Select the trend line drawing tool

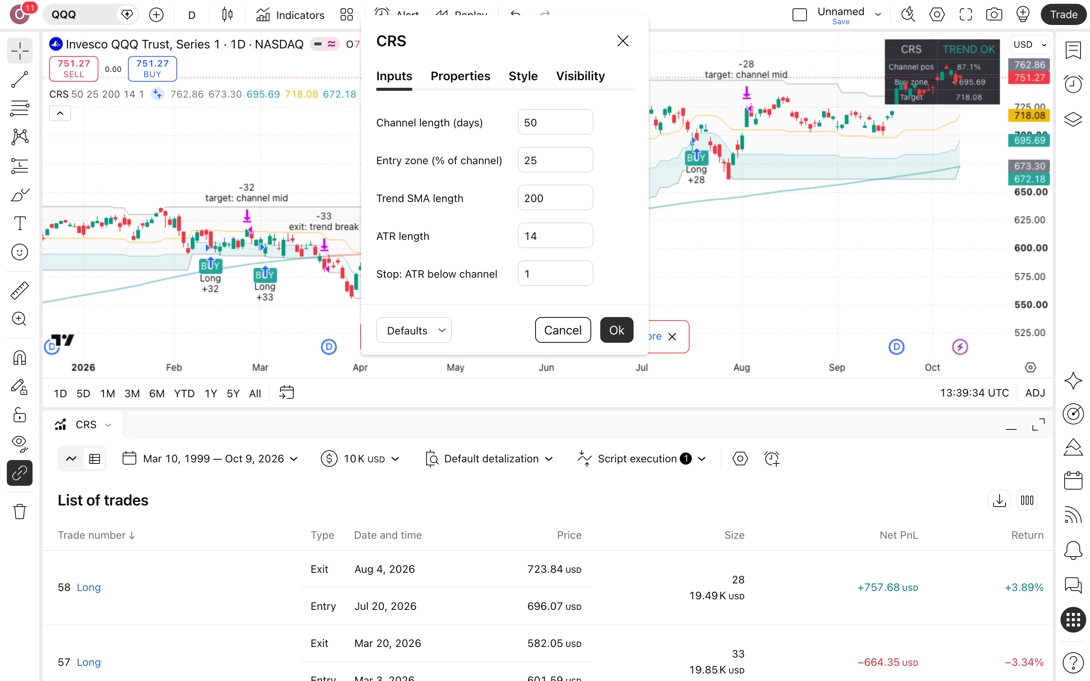click(19, 79)
